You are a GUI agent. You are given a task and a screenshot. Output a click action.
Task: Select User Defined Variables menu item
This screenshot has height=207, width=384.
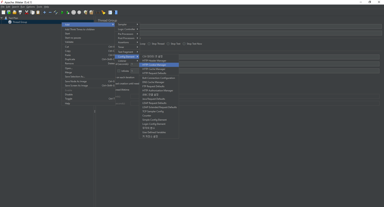[159, 132]
